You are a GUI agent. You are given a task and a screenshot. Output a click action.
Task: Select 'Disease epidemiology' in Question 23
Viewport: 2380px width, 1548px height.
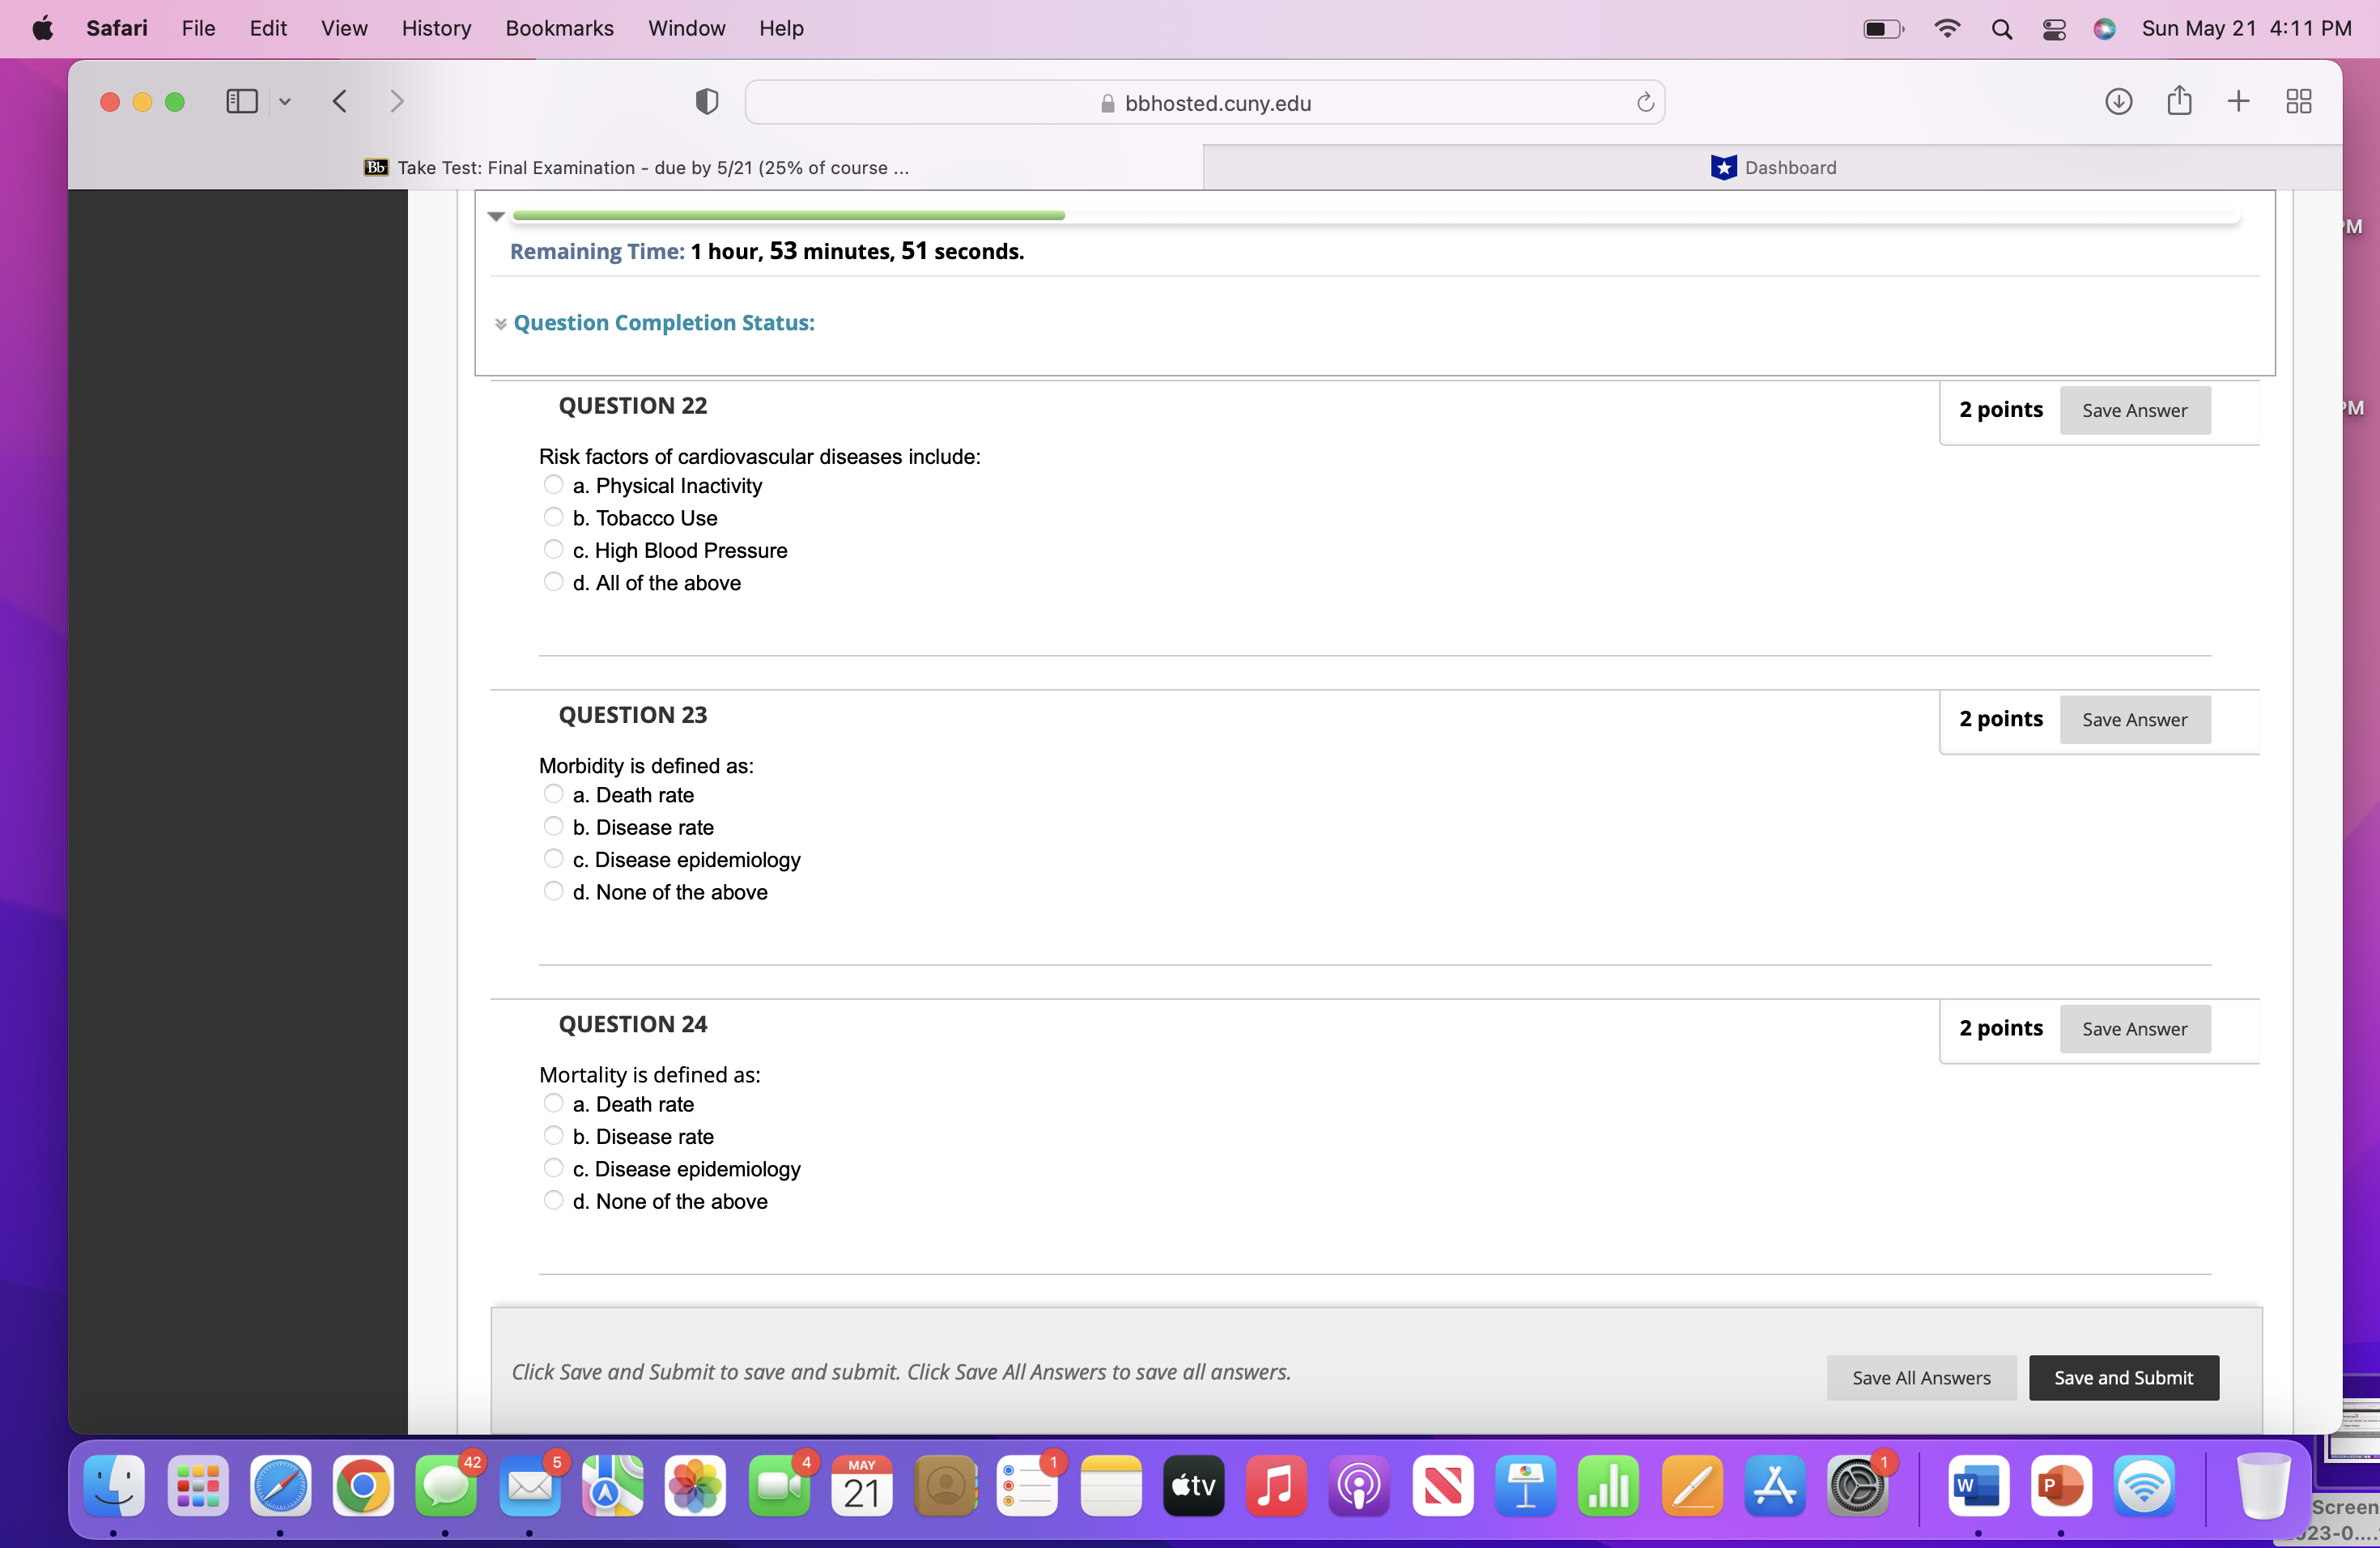click(554, 858)
